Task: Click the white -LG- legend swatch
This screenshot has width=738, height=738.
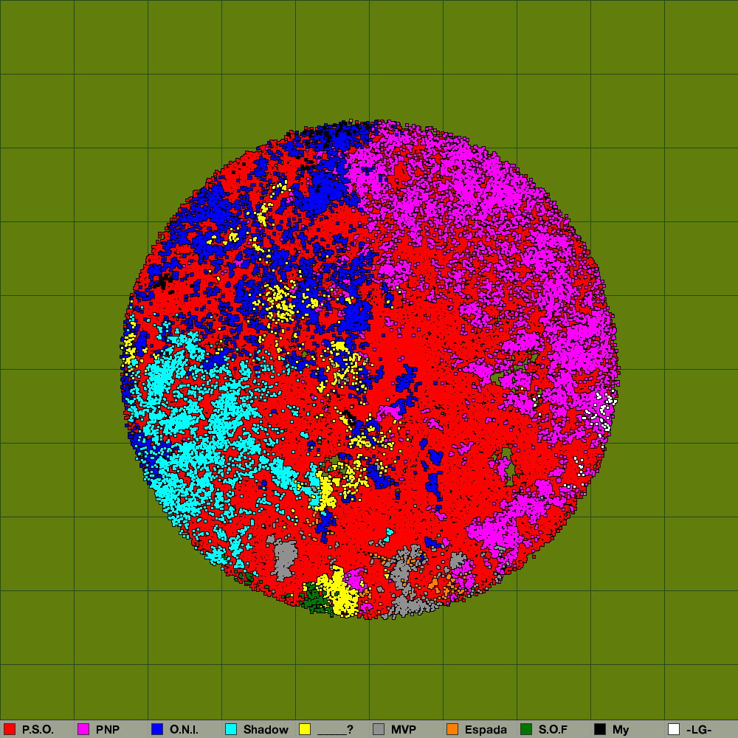Action: [x=674, y=729]
